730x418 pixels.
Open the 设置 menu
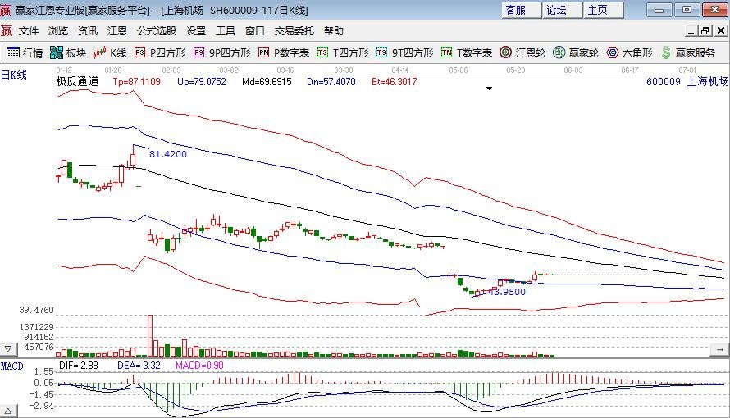(196, 30)
